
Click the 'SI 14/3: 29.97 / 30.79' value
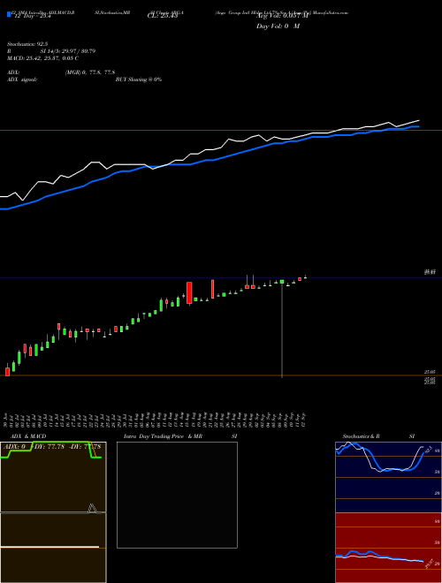68,51
